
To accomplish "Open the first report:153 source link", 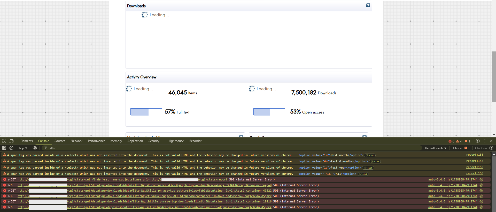I will [475, 155].
